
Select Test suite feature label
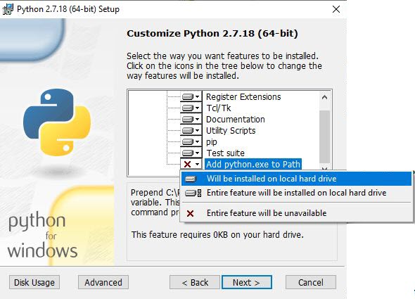(x=226, y=153)
